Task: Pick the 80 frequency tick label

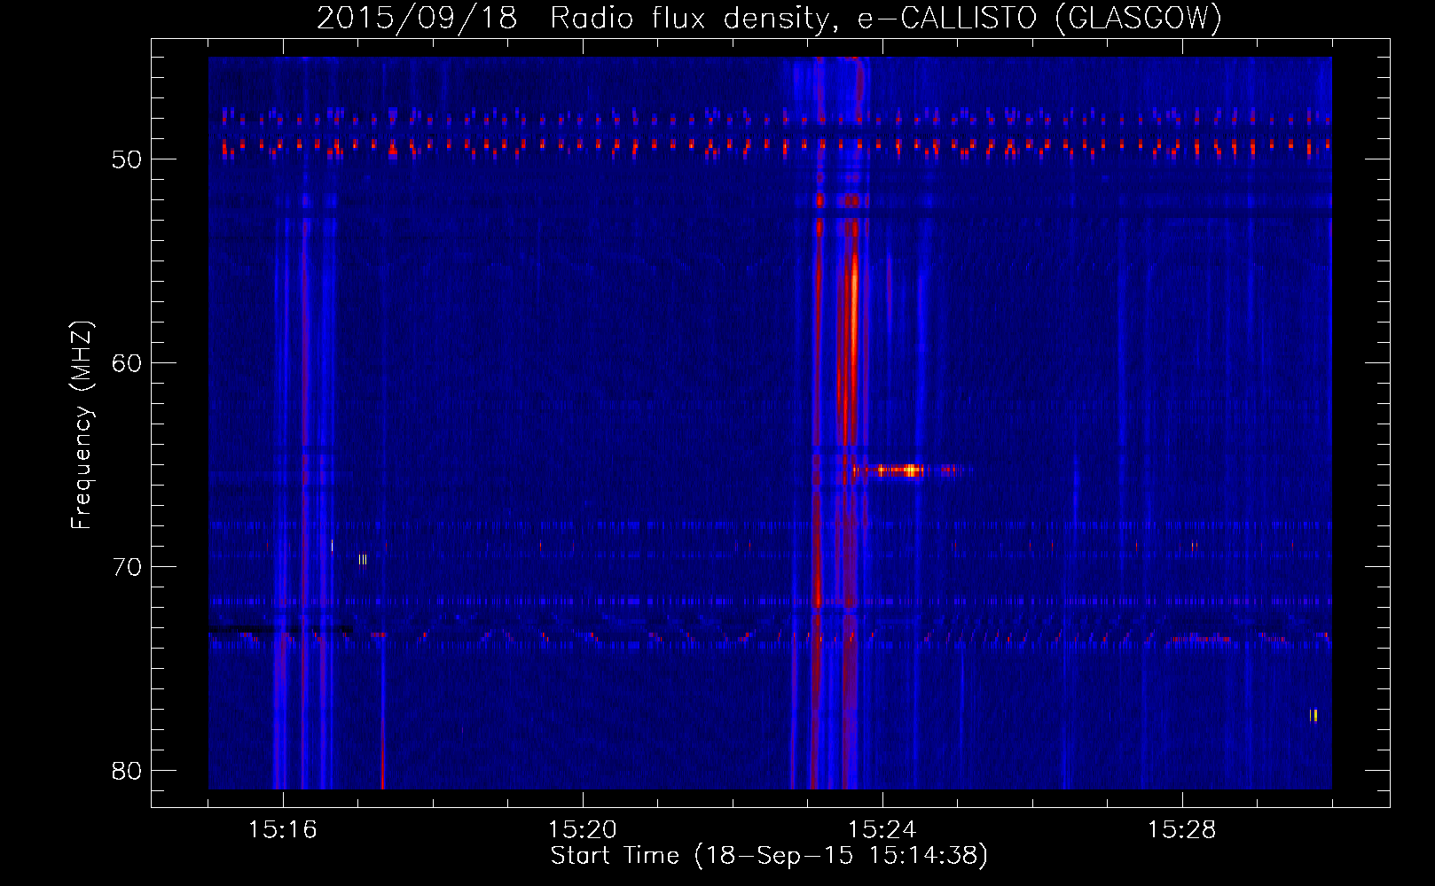Action: [x=128, y=771]
